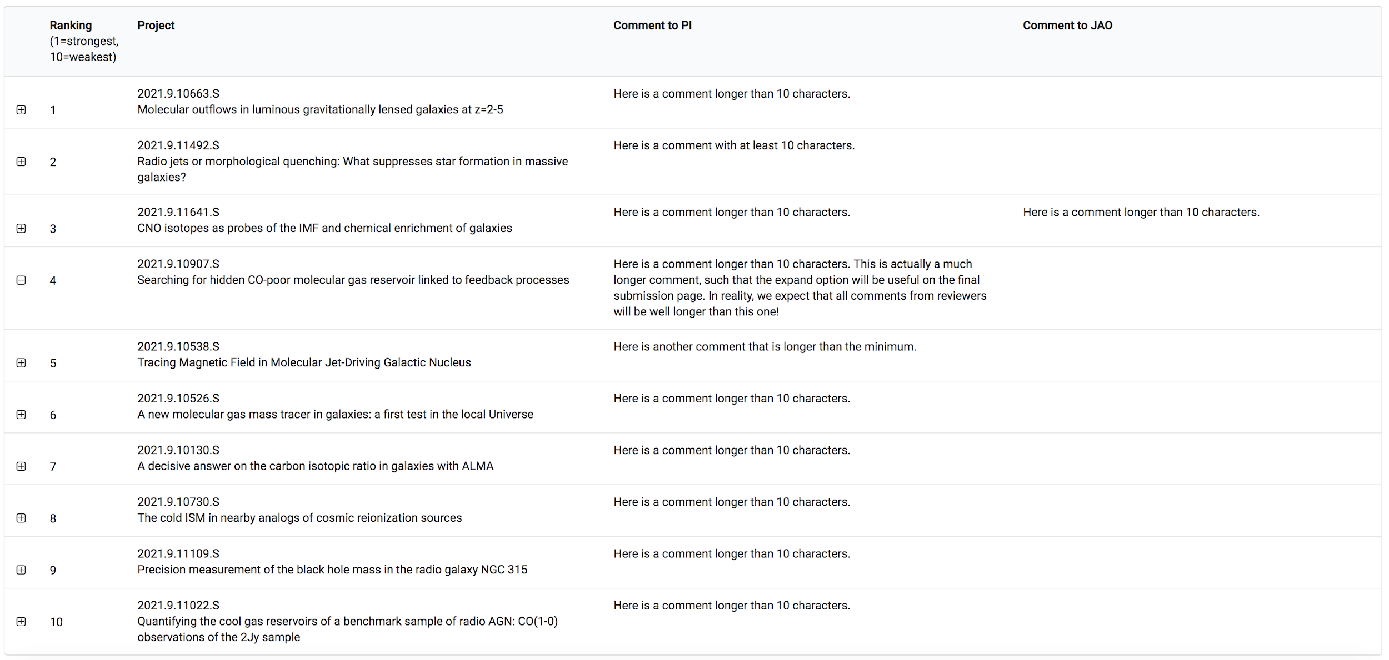Expand row ranked 1 with plus icon
The width and height of the screenshot is (1389, 660).
[x=21, y=110]
